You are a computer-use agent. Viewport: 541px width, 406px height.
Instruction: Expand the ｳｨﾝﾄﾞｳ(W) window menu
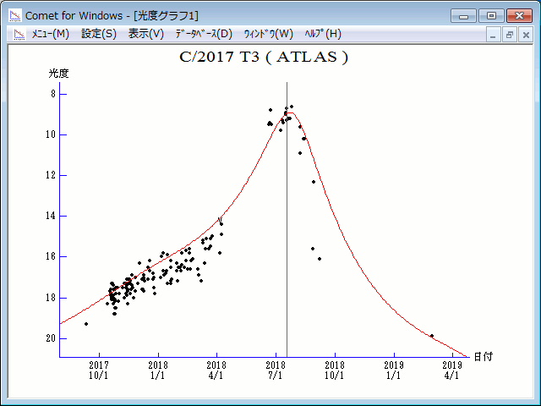pyautogui.click(x=268, y=34)
